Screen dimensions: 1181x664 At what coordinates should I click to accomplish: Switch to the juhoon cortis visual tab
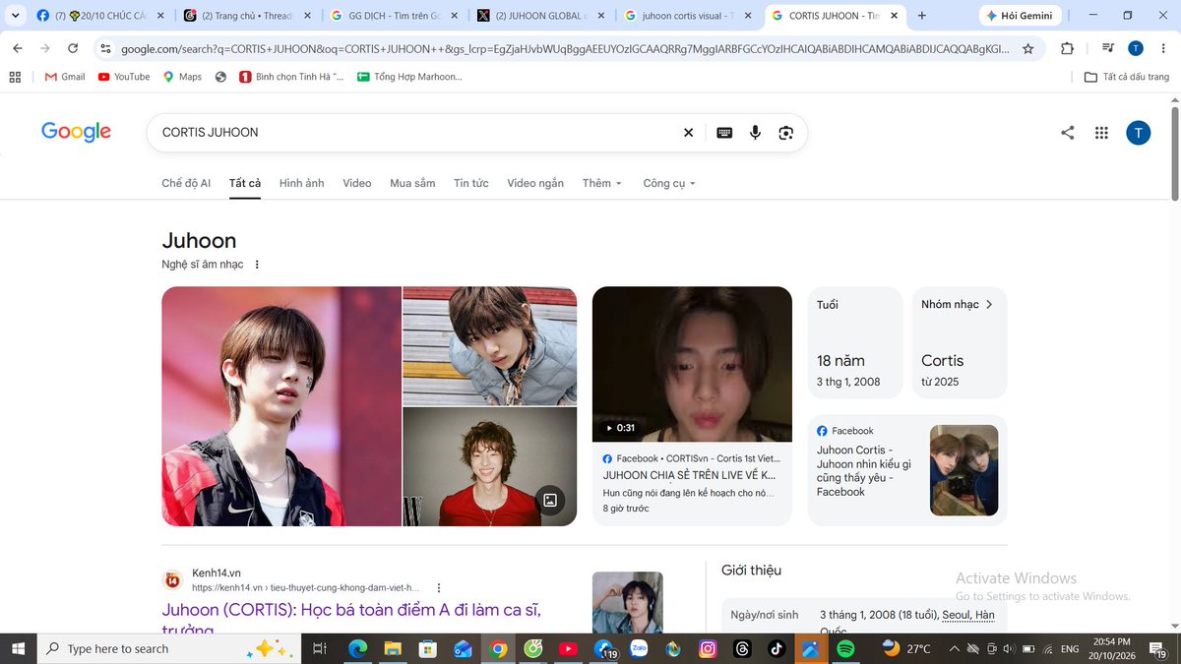[x=689, y=16]
